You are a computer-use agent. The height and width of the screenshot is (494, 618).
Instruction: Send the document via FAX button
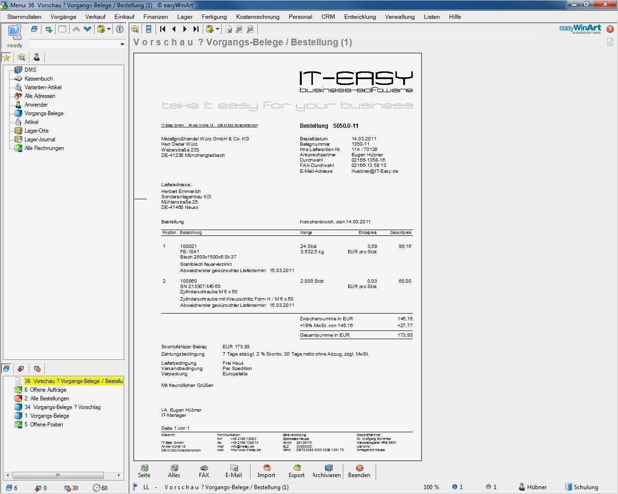point(204,471)
